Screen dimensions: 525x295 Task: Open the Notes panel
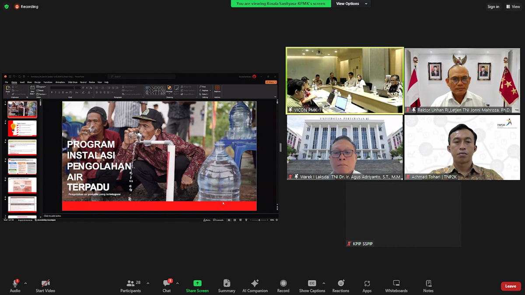pyautogui.click(x=428, y=286)
